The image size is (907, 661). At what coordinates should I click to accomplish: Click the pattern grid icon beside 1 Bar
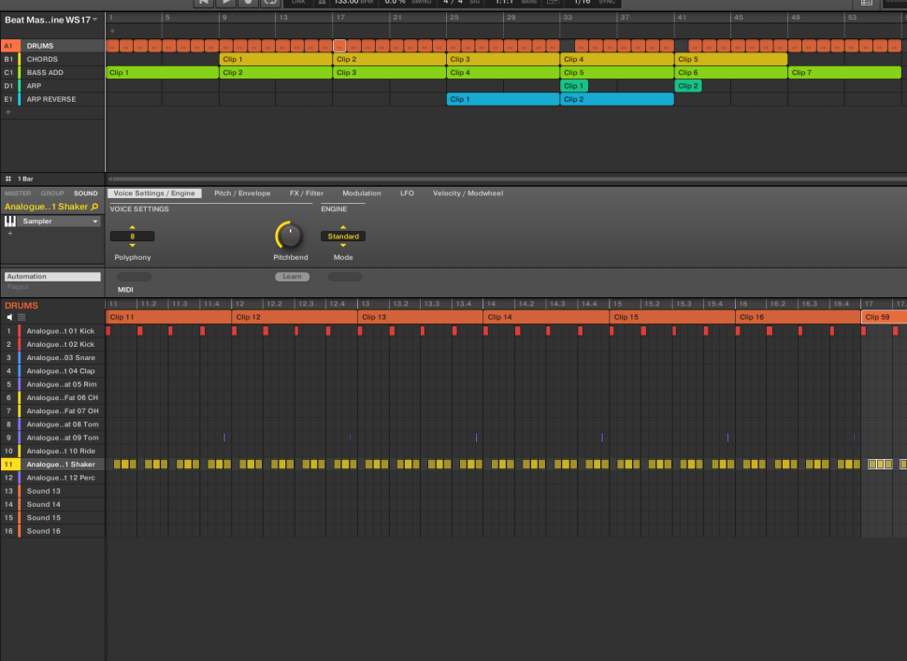(x=8, y=178)
